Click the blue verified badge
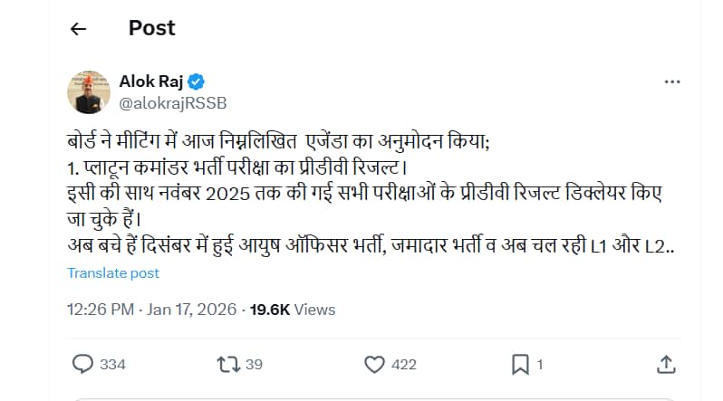Image resolution: width=723 pixels, height=401 pixels. pos(196,81)
